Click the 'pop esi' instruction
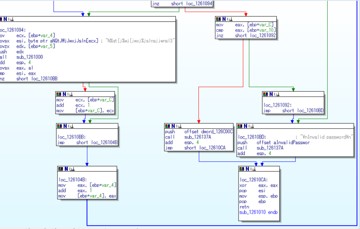The image size is (360, 229). (x=252, y=190)
